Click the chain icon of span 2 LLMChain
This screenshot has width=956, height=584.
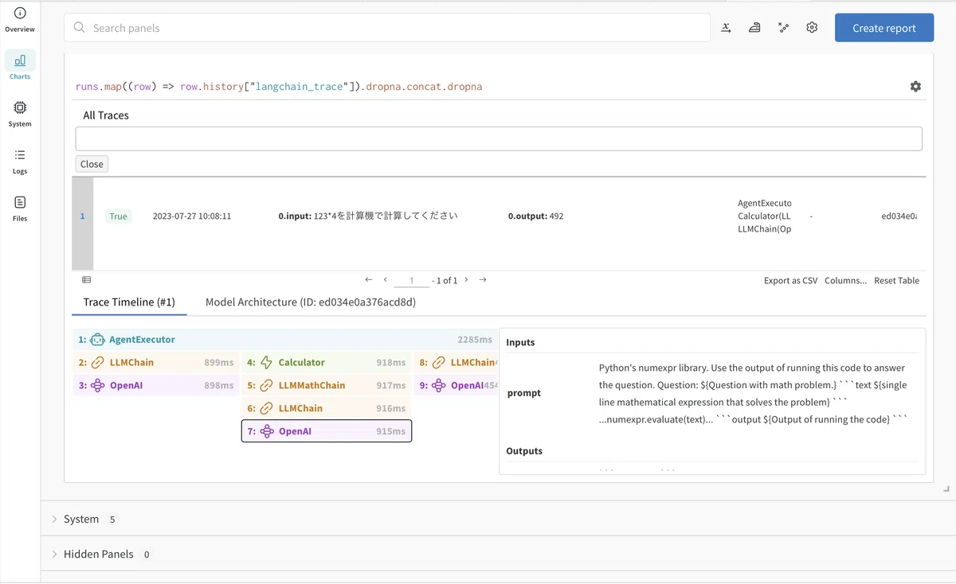[97, 363]
